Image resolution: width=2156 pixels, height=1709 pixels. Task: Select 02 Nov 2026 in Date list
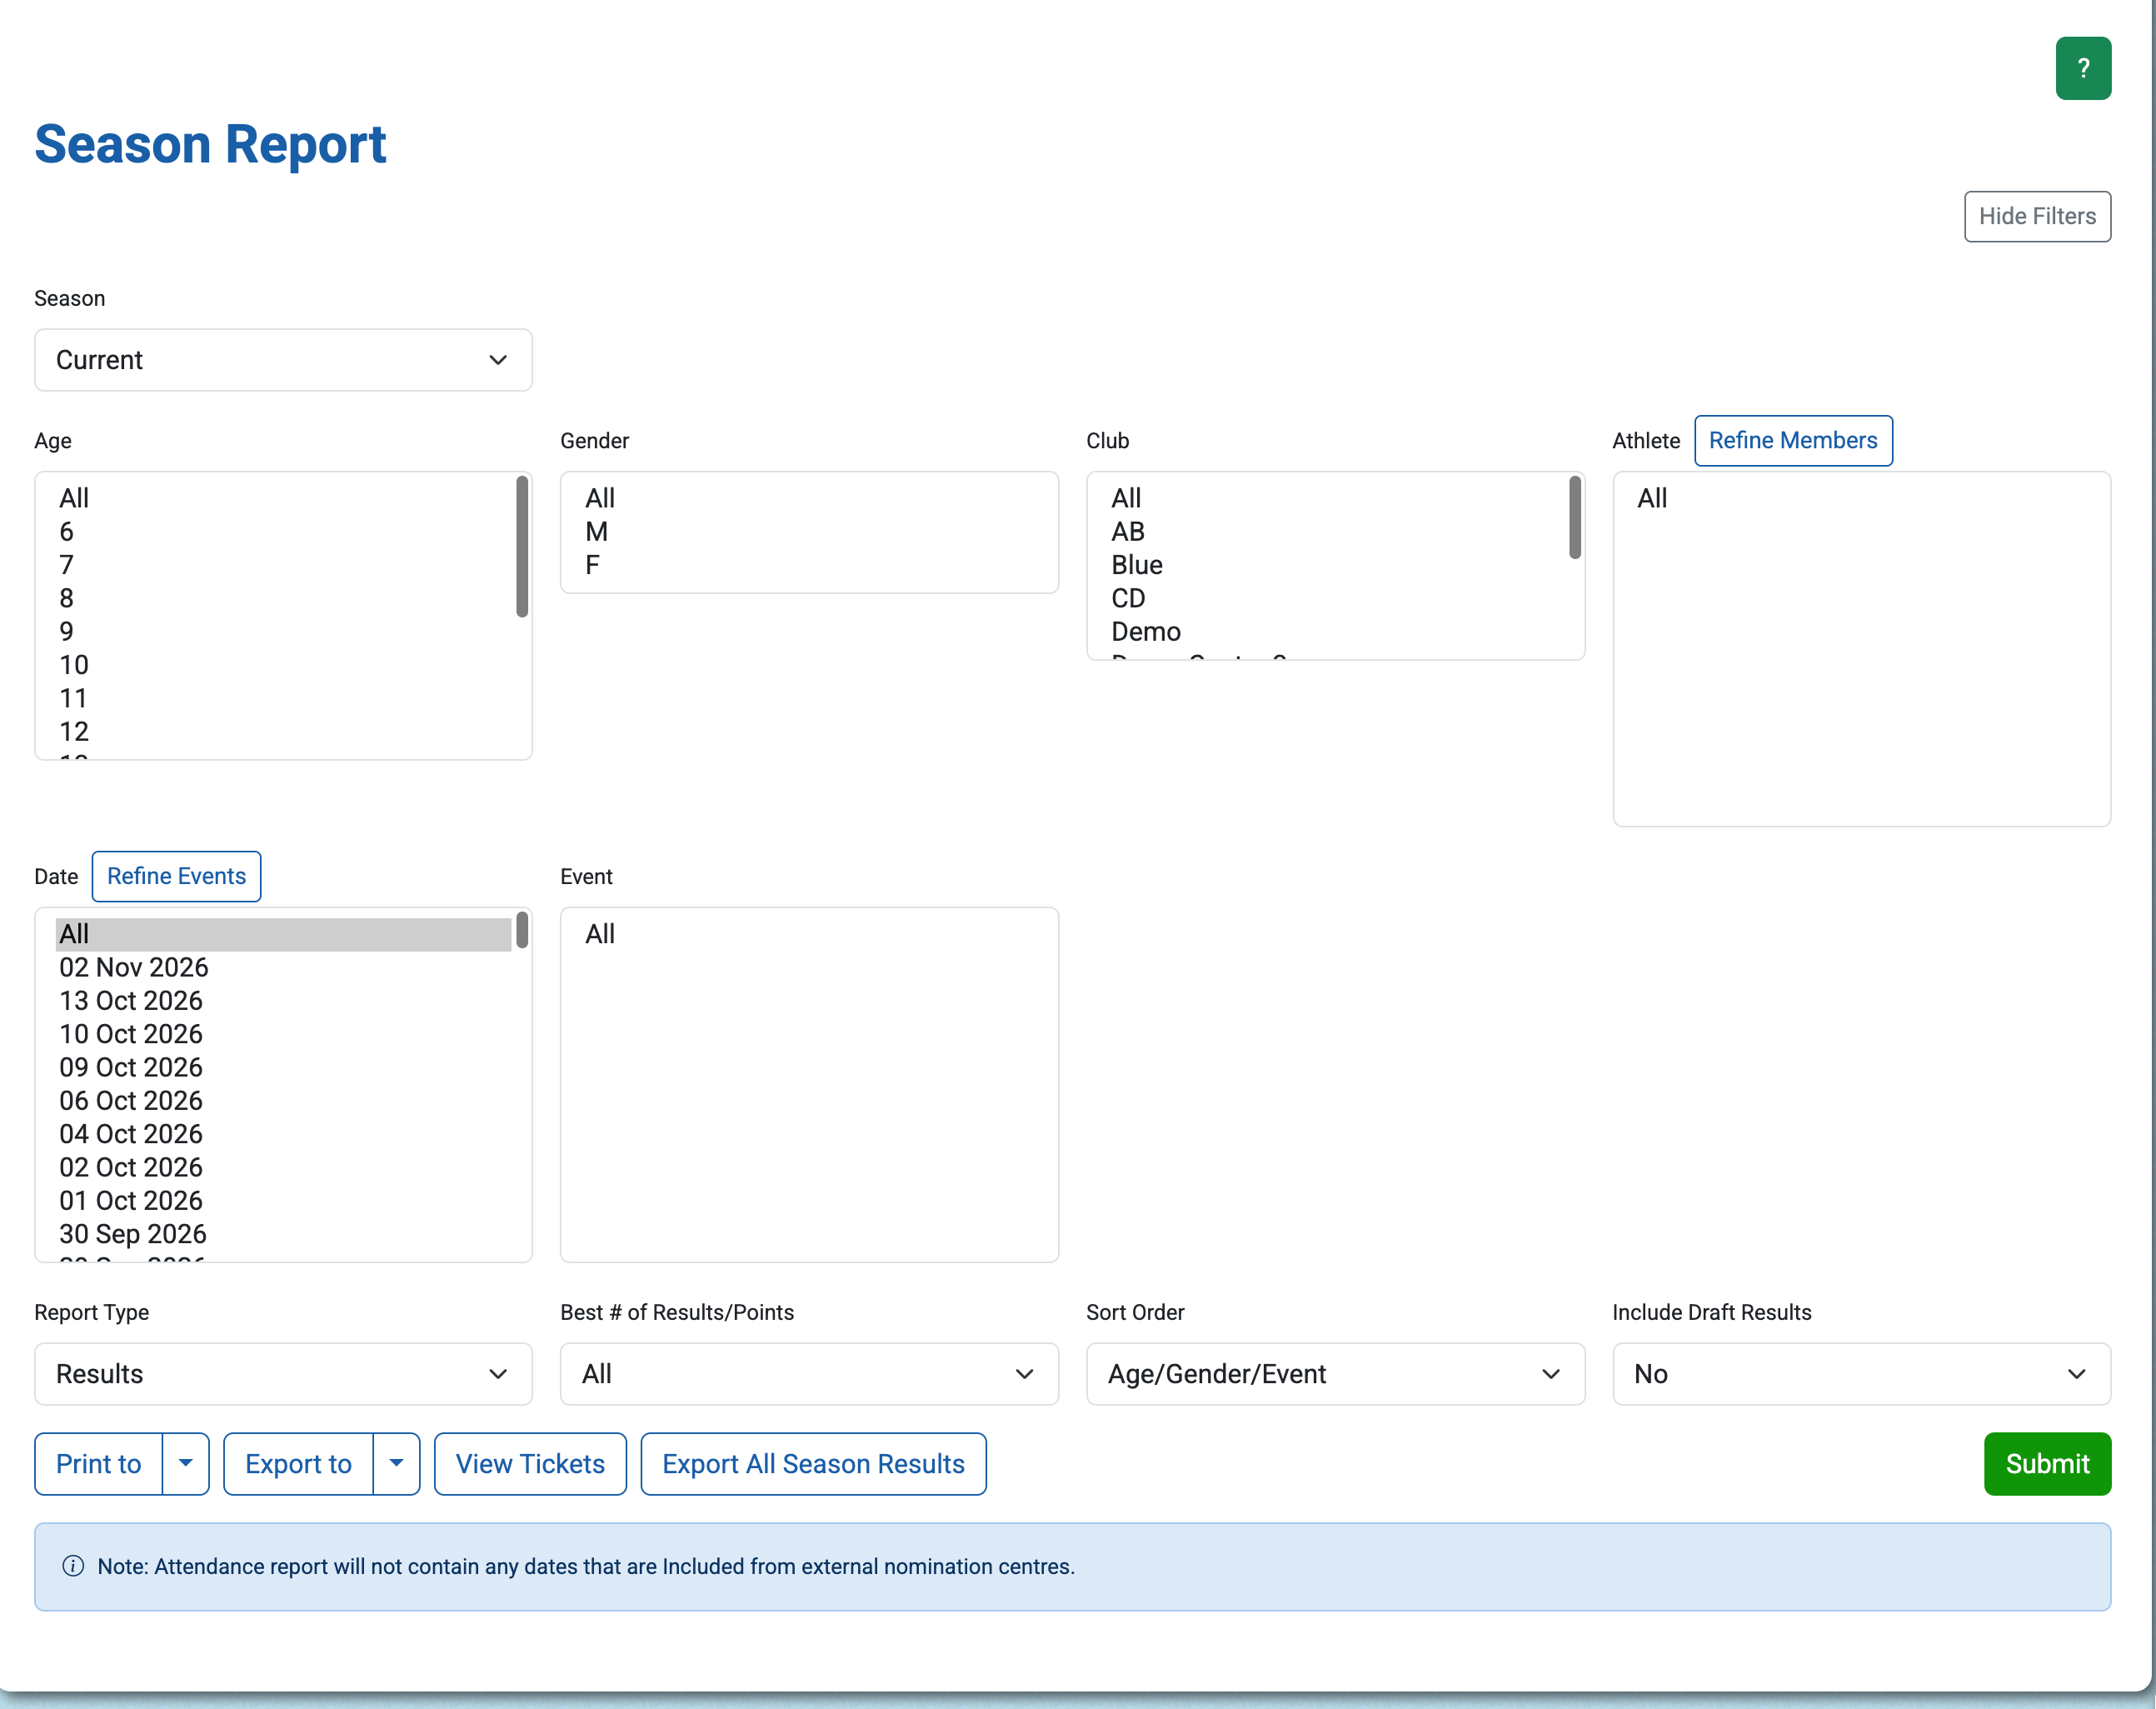click(x=284, y=968)
